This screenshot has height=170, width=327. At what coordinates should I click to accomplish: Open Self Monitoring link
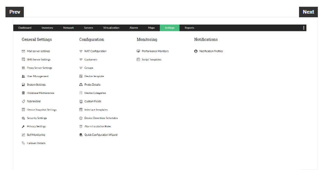[36, 135]
